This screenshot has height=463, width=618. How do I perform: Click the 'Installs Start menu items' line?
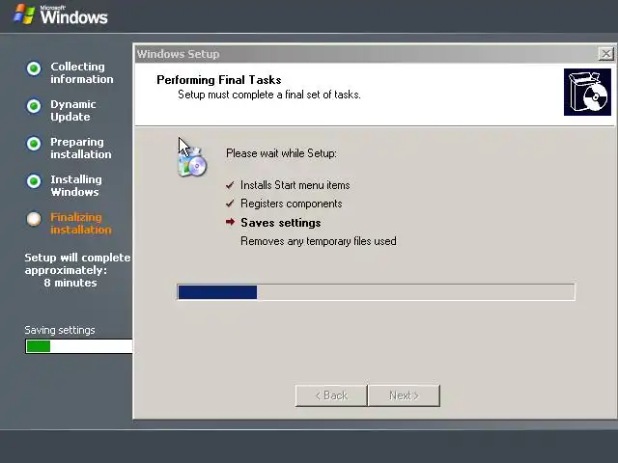click(295, 185)
